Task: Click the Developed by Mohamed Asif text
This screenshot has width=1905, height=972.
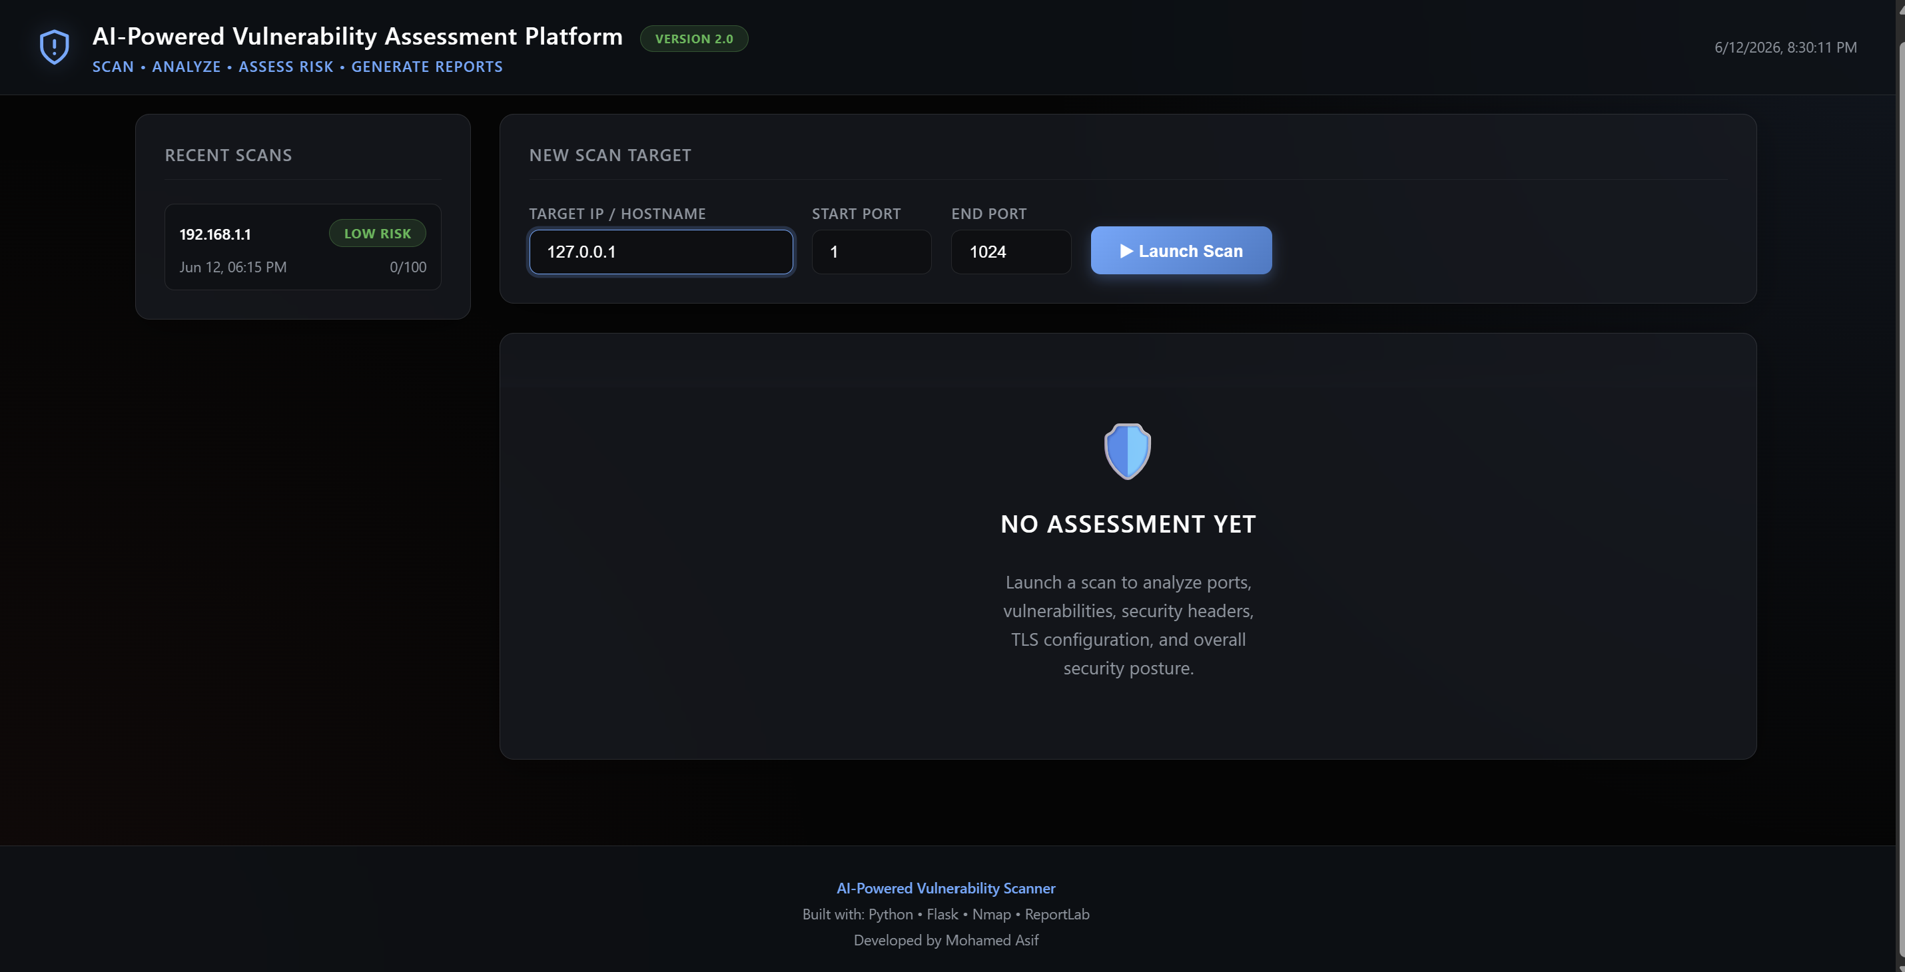Action: click(x=946, y=940)
